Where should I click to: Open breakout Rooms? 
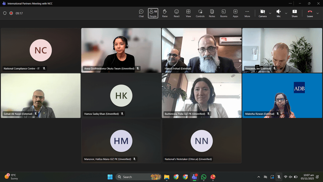(224, 13)
